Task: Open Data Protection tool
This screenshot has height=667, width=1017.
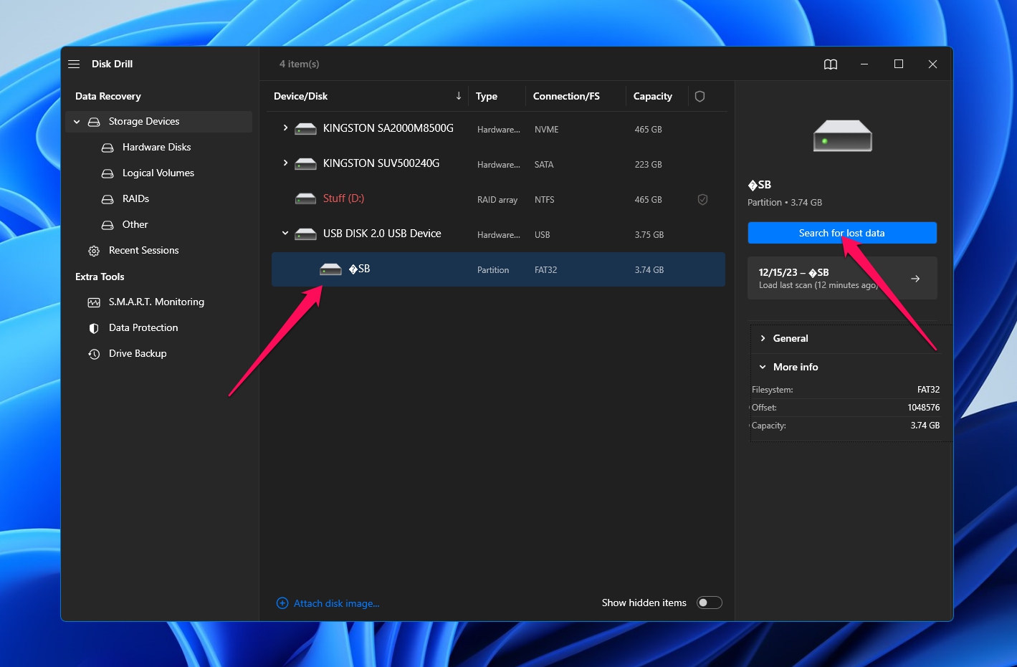Action: (x=143, y=328)
